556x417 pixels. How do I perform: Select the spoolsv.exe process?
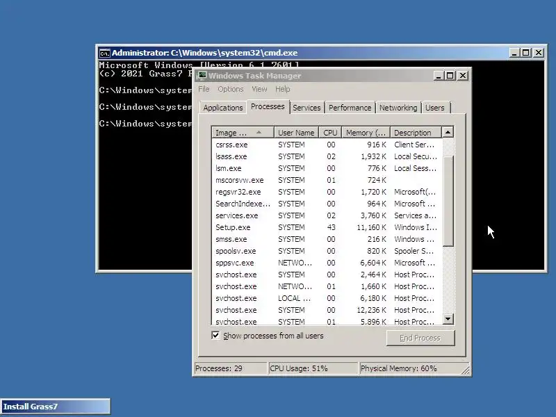(x=327, y=251)
